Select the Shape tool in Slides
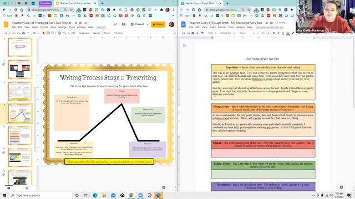 coord(59,33)
